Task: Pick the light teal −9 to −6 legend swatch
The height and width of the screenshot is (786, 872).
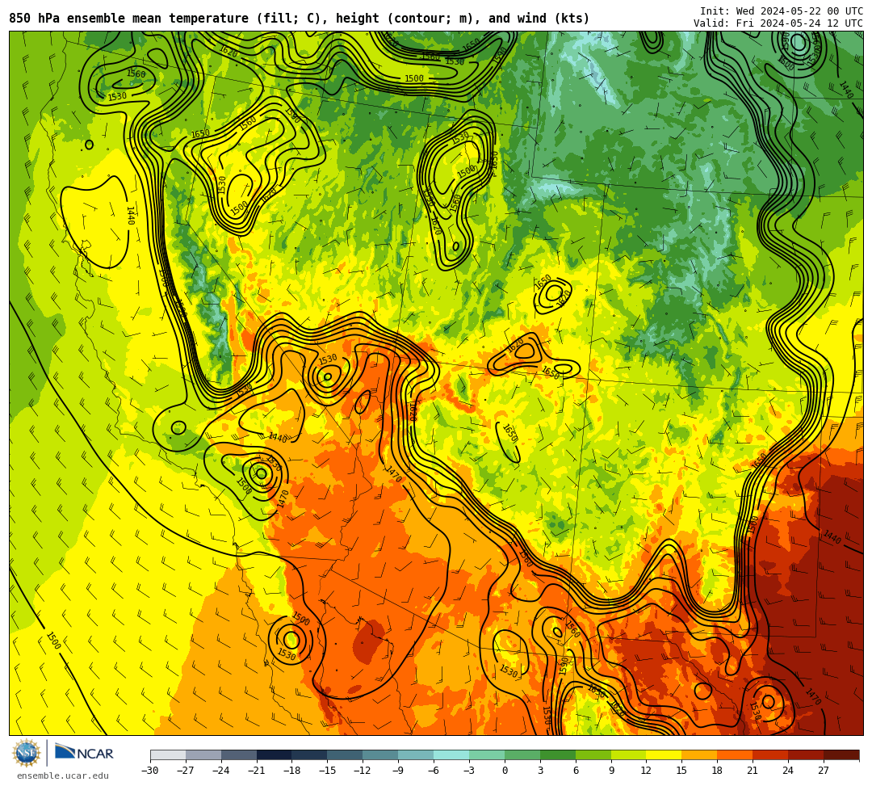Action: point(416,754)
